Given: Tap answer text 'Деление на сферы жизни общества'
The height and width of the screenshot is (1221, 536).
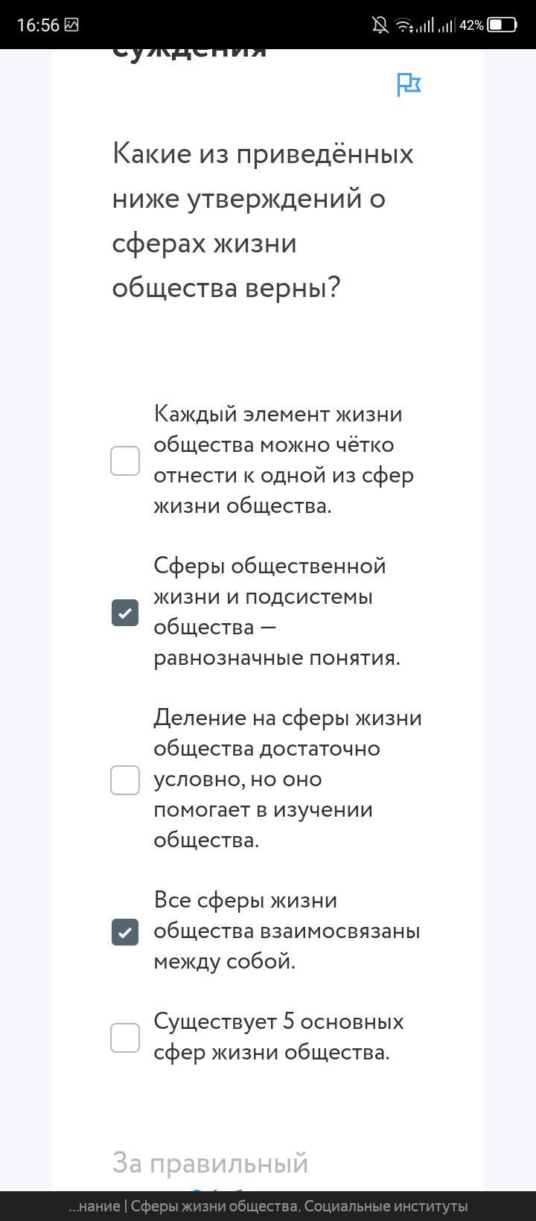Looking at the screenshot, I should 287,779.
